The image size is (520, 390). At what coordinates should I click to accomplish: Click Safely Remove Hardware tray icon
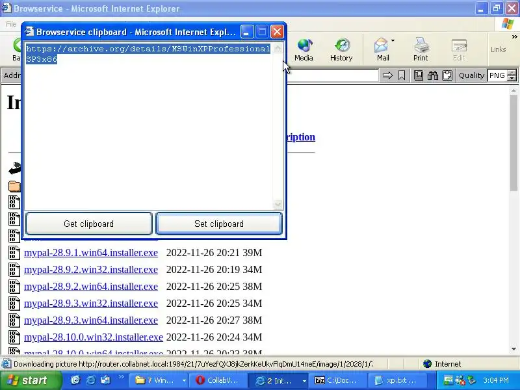click(471, 380)
